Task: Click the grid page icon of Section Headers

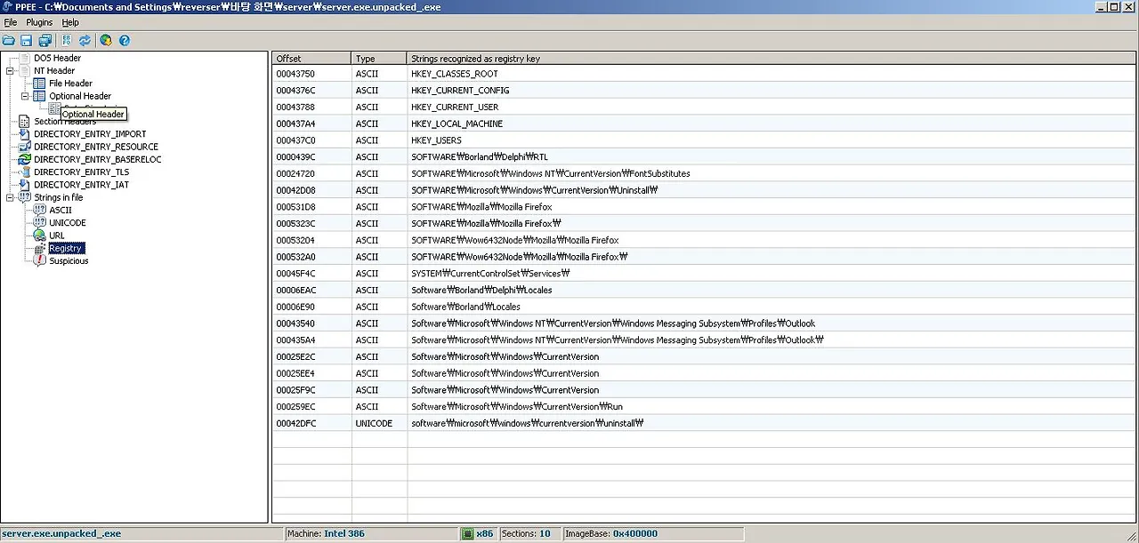Action: tap(25, 122)
